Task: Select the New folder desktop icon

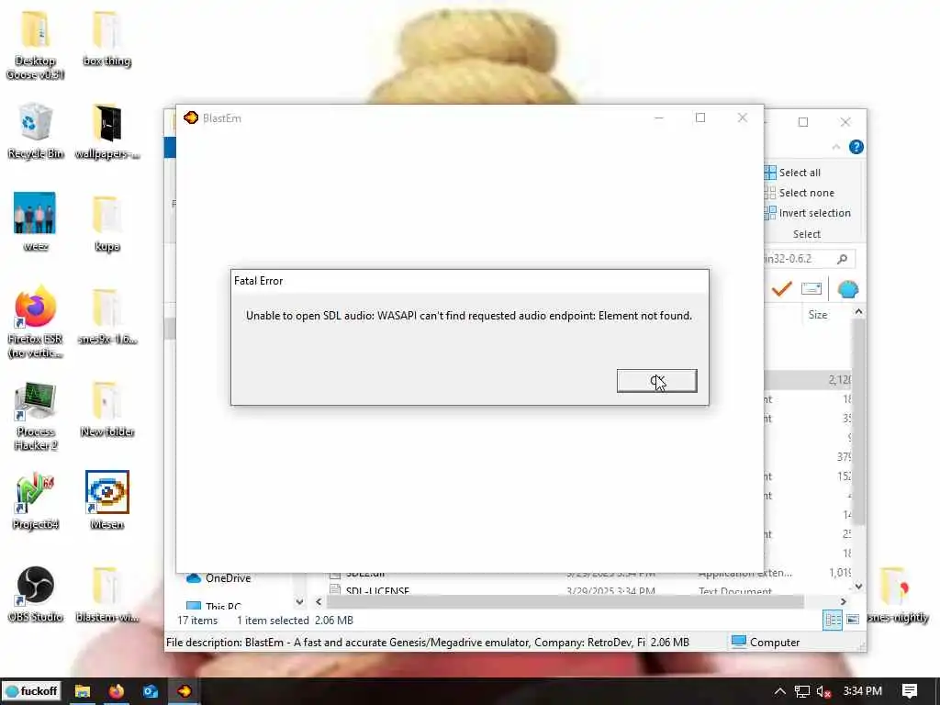Action: coord(106,409)
